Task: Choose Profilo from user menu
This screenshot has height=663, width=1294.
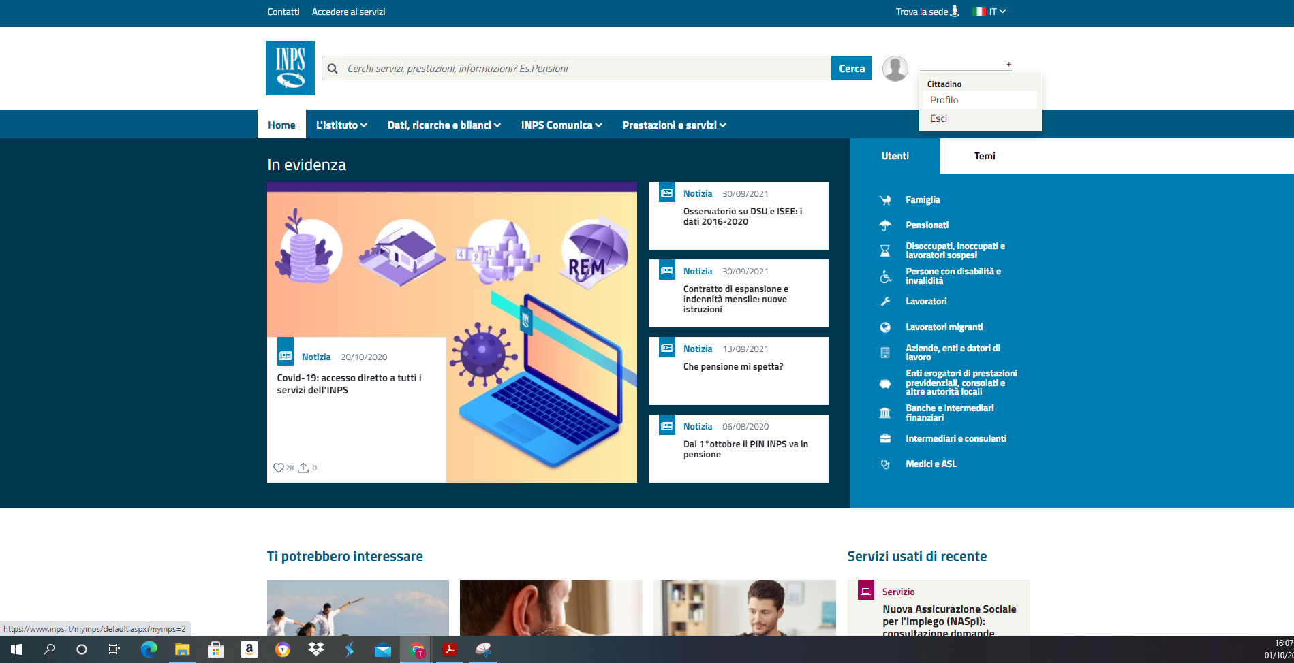Action: [x=980, y=100]
